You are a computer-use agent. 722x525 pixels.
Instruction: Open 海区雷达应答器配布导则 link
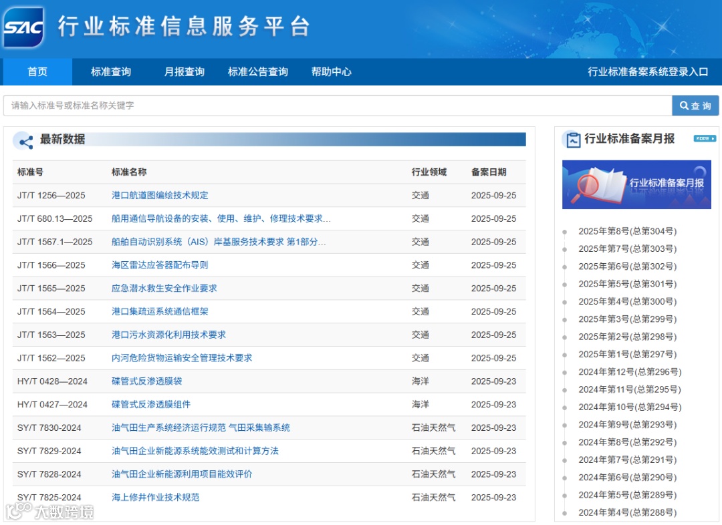pyautogui.click(x=160, y=265)
